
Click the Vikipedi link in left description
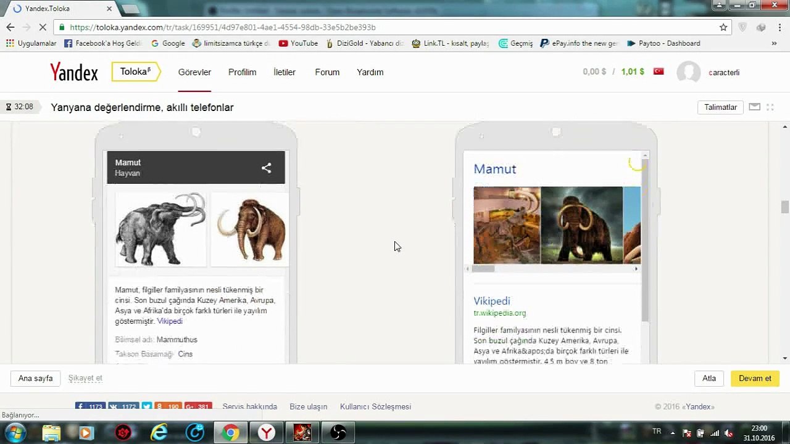pyautogui.click(x=170, y=321)
